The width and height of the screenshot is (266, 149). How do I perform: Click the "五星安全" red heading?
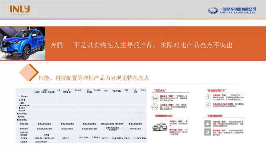[x=160, y=90]
